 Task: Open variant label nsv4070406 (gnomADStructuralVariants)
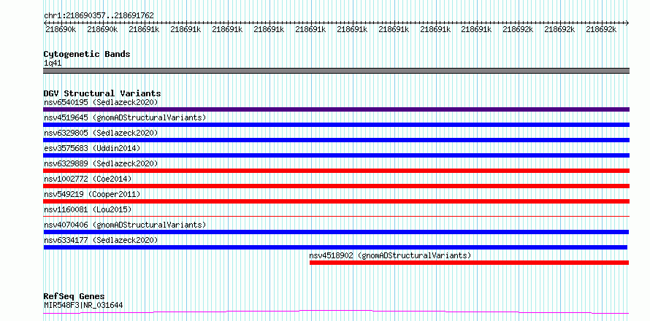(125, 225)
